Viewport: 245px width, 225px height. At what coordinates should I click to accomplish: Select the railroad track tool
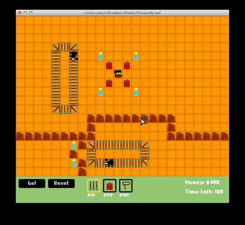coord(94,185)
